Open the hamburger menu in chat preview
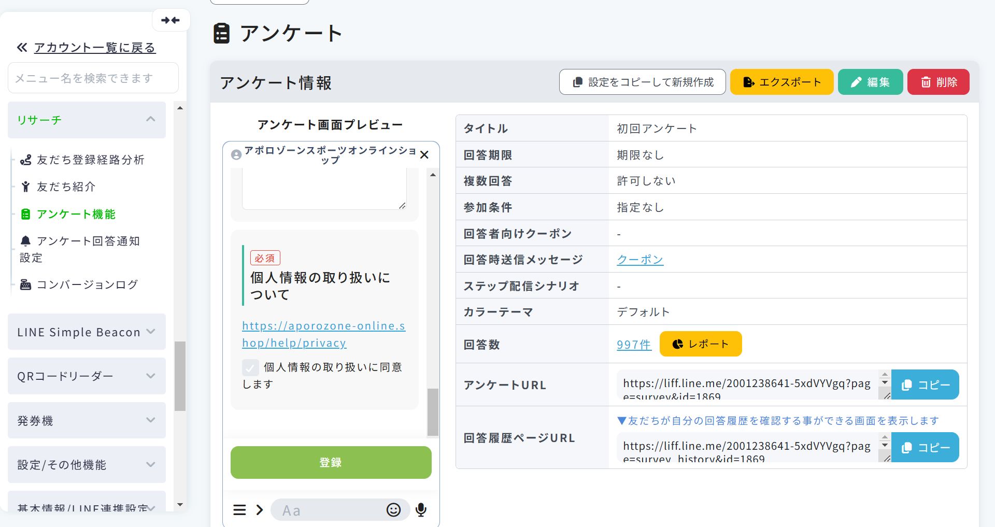Screen dimensions: 995x527 click(x=239, y=510)
